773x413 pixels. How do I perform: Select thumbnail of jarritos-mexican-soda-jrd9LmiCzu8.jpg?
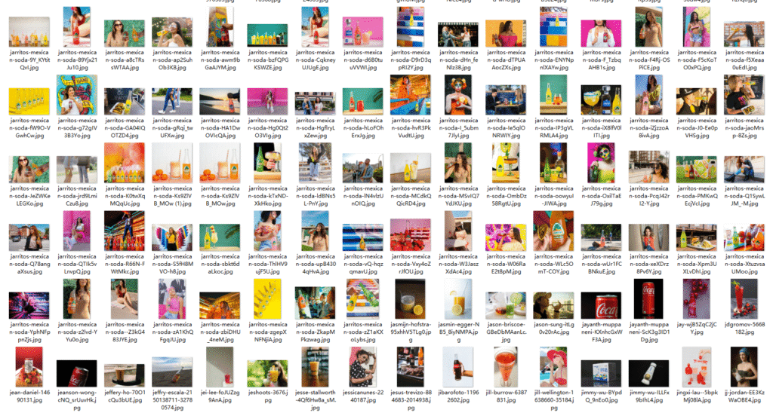click(x=77, y=170)
